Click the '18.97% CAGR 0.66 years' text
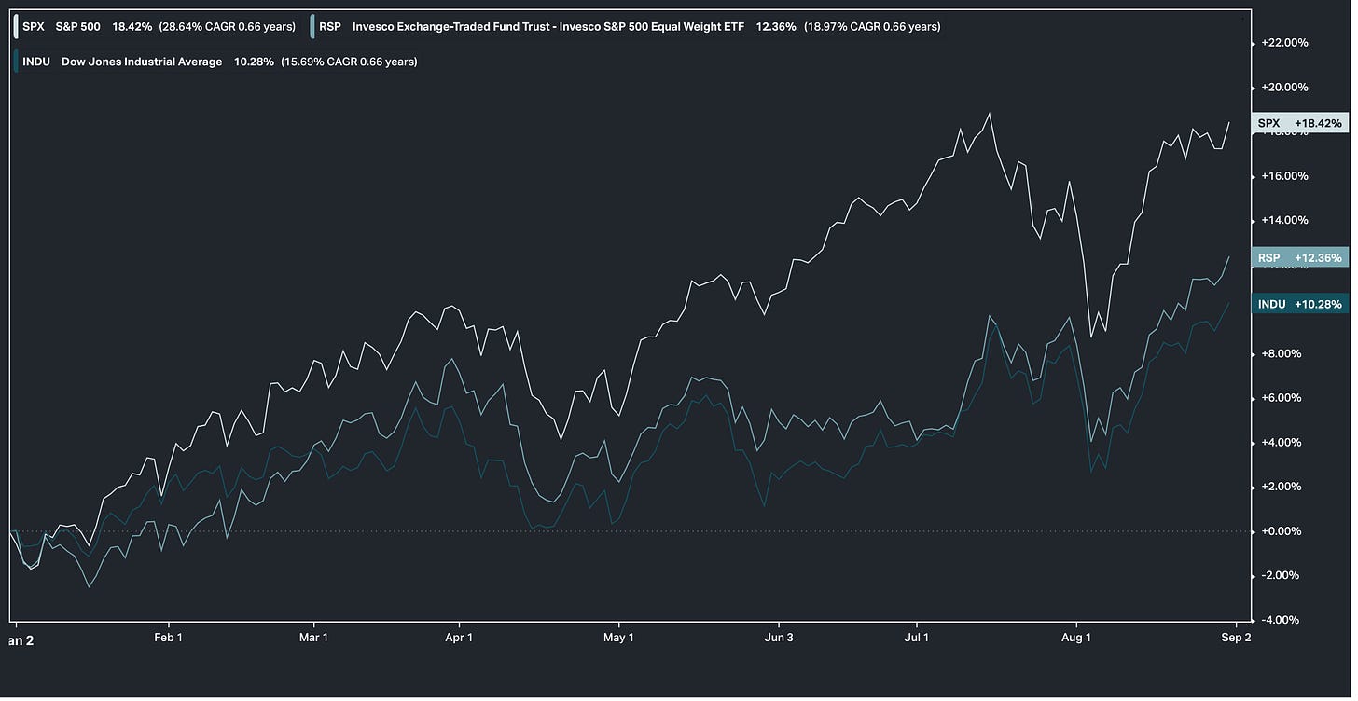 point(872,27)
